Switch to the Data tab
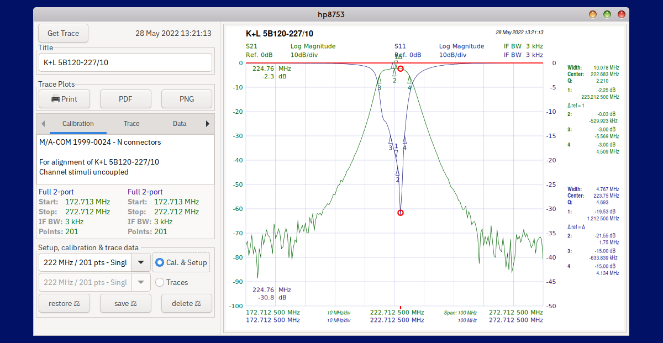 pos(180,123)
